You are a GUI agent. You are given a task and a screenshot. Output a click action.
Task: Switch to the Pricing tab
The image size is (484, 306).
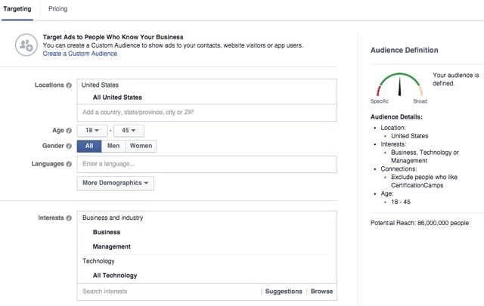(57, 9)
